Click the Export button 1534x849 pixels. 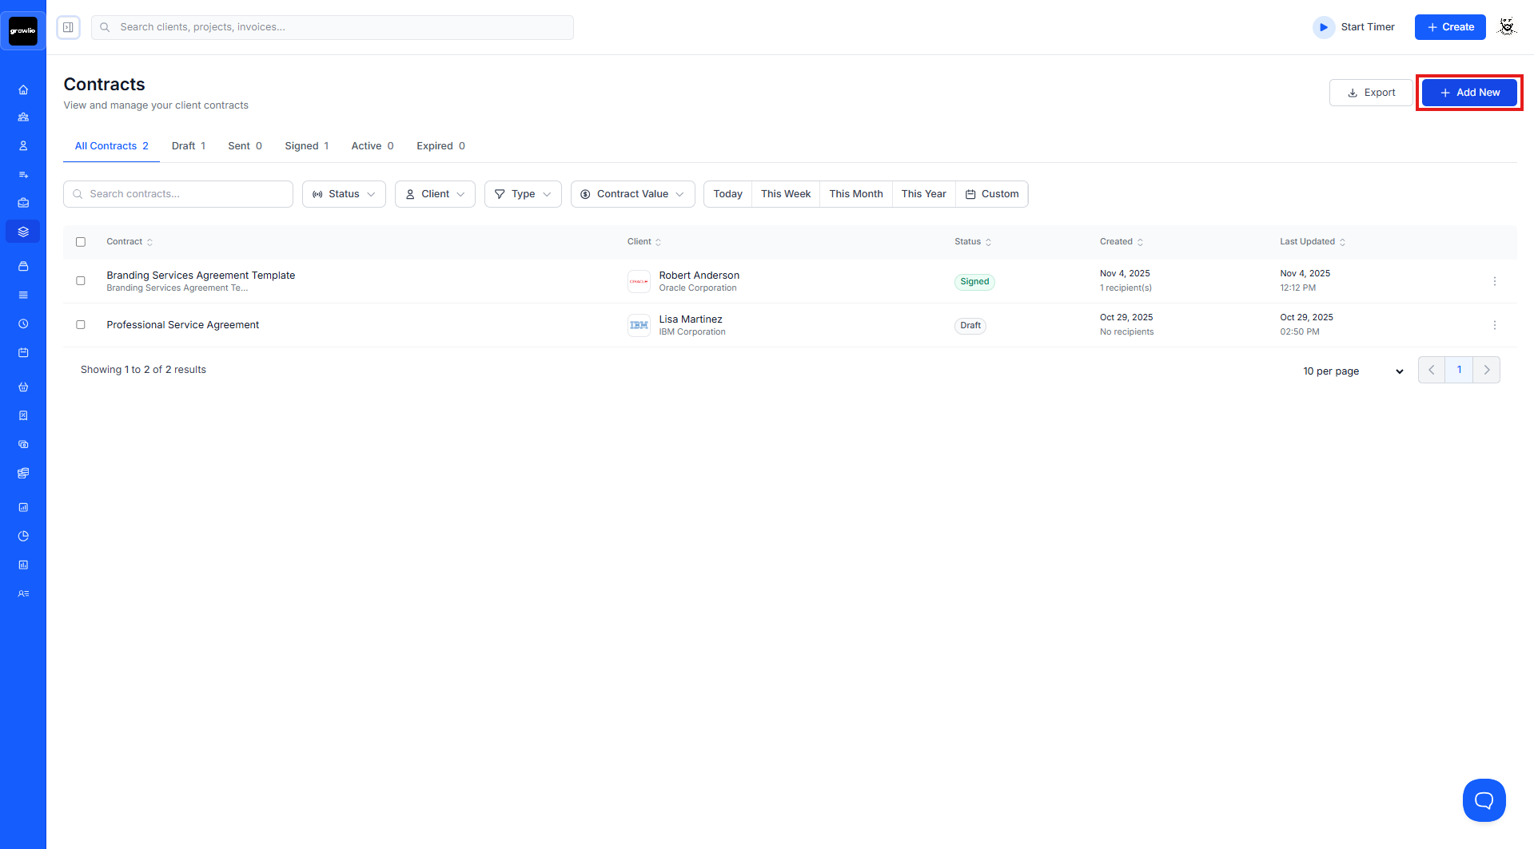pyautogui.click(x=1371, y=93)
